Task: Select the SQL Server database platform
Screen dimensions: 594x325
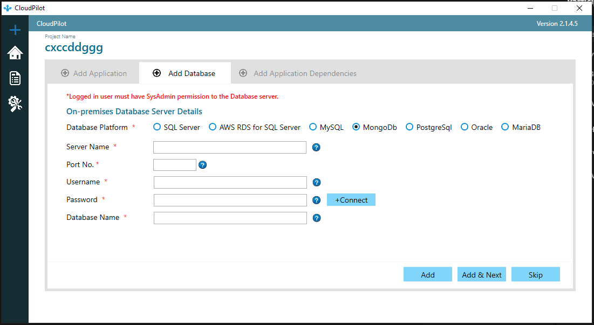Action: [x=157, y=127]
